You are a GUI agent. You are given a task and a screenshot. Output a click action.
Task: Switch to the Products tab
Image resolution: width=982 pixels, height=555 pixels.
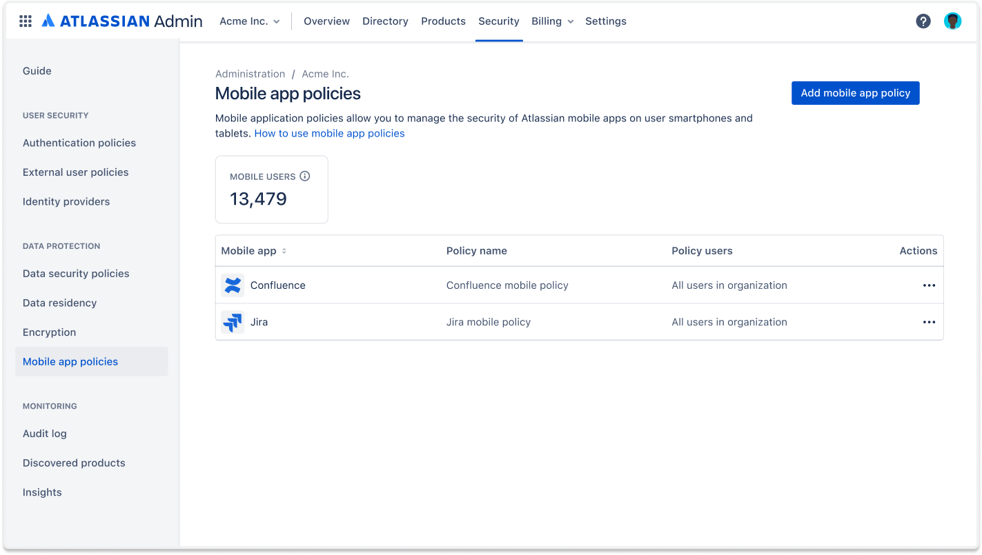[x=443, y=21]
